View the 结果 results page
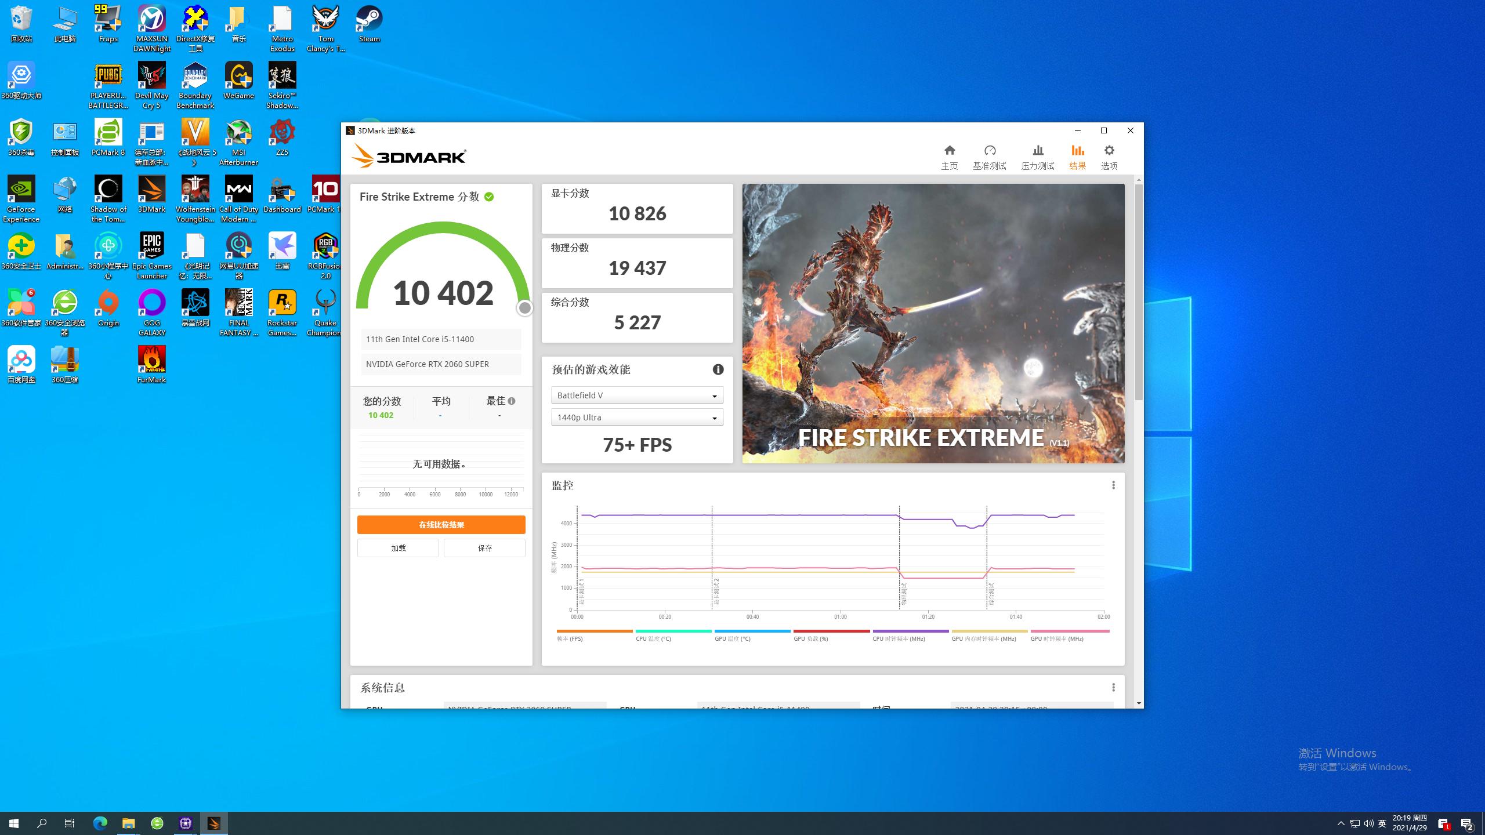The image size is (1485, 835). 1077,155
